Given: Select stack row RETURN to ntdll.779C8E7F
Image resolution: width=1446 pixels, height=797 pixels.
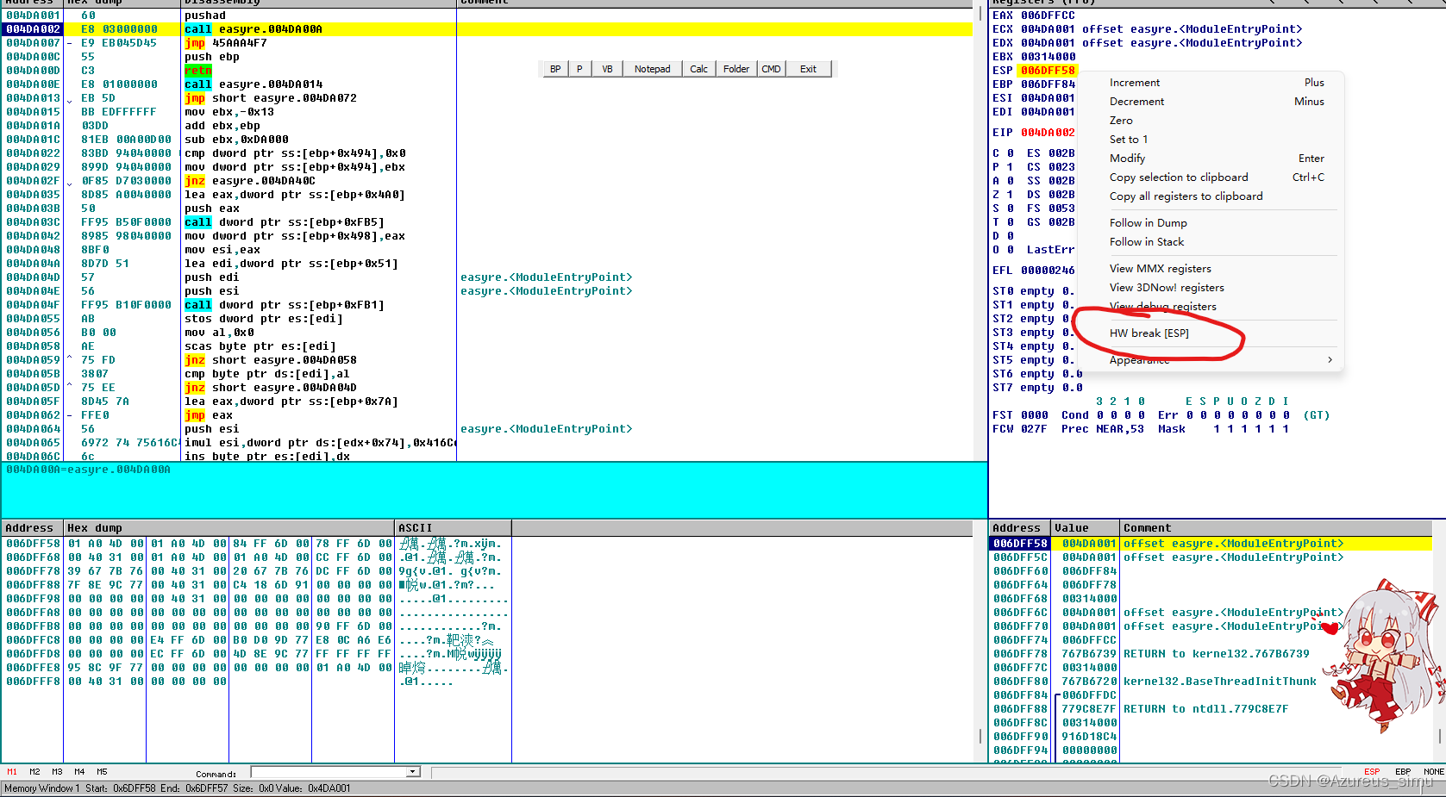Looking at the screenshot, I should point(1211,709).
